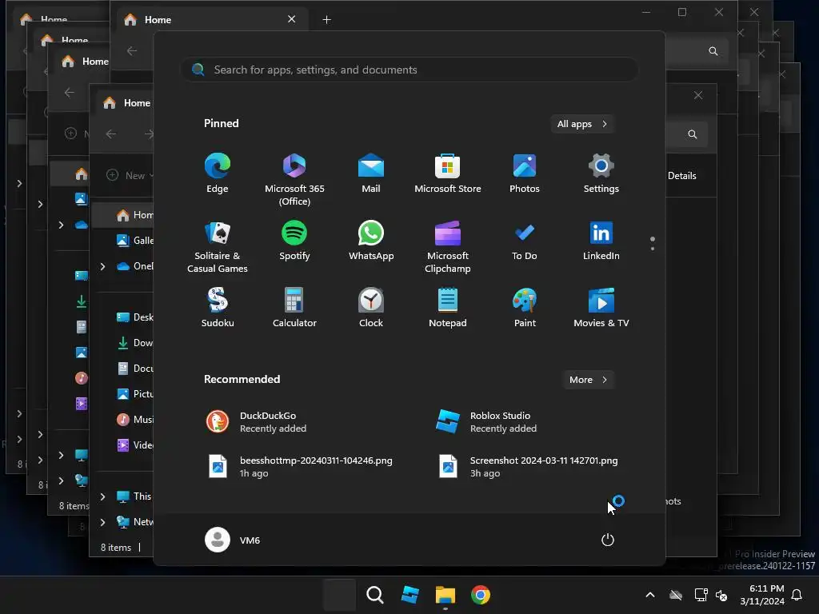
Task: Launch the Calculator app
Action: click(x=294, y=308)
